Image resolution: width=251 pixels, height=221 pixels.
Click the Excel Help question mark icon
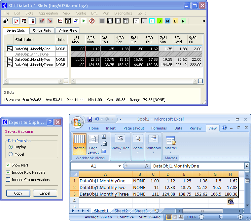pos(224,128)
